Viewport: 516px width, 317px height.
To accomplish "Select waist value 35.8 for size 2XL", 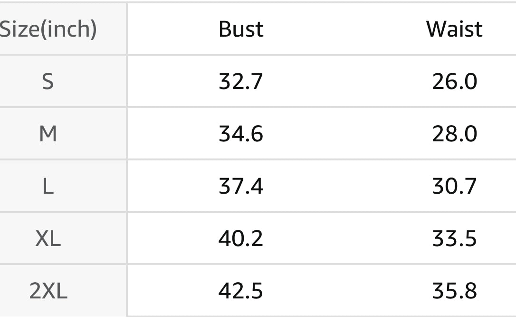I will pos(454,291).
